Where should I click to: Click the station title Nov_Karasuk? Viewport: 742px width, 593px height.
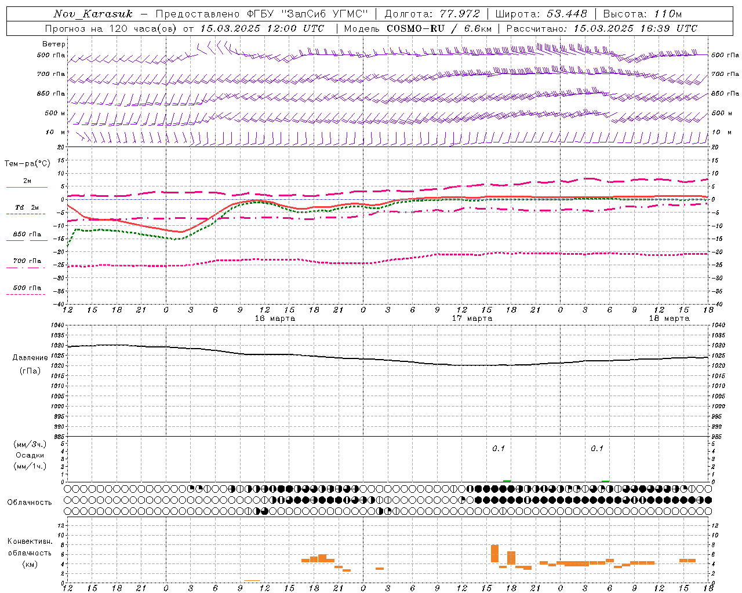click(x=93, y=14)
